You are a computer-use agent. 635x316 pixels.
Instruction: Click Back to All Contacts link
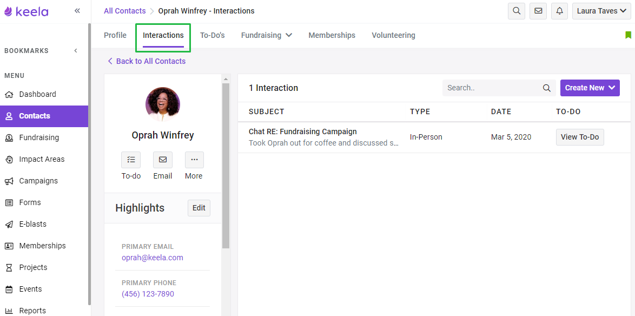[147, 61]
